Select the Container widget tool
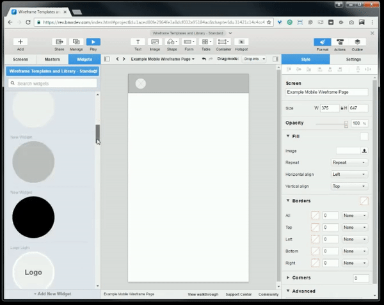Image resolution: width=384 pixels, height=305 pixels. [x=223, y=42]
